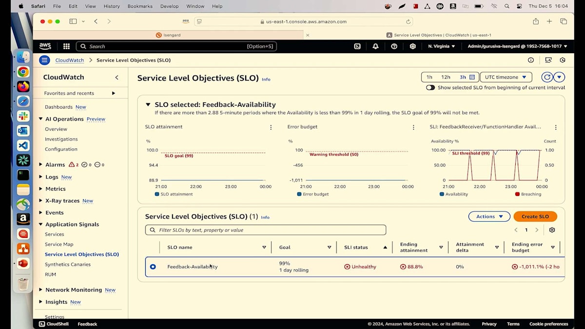Expand the Logs section
This screenshot has height=329, width=585.
[41, 177]
